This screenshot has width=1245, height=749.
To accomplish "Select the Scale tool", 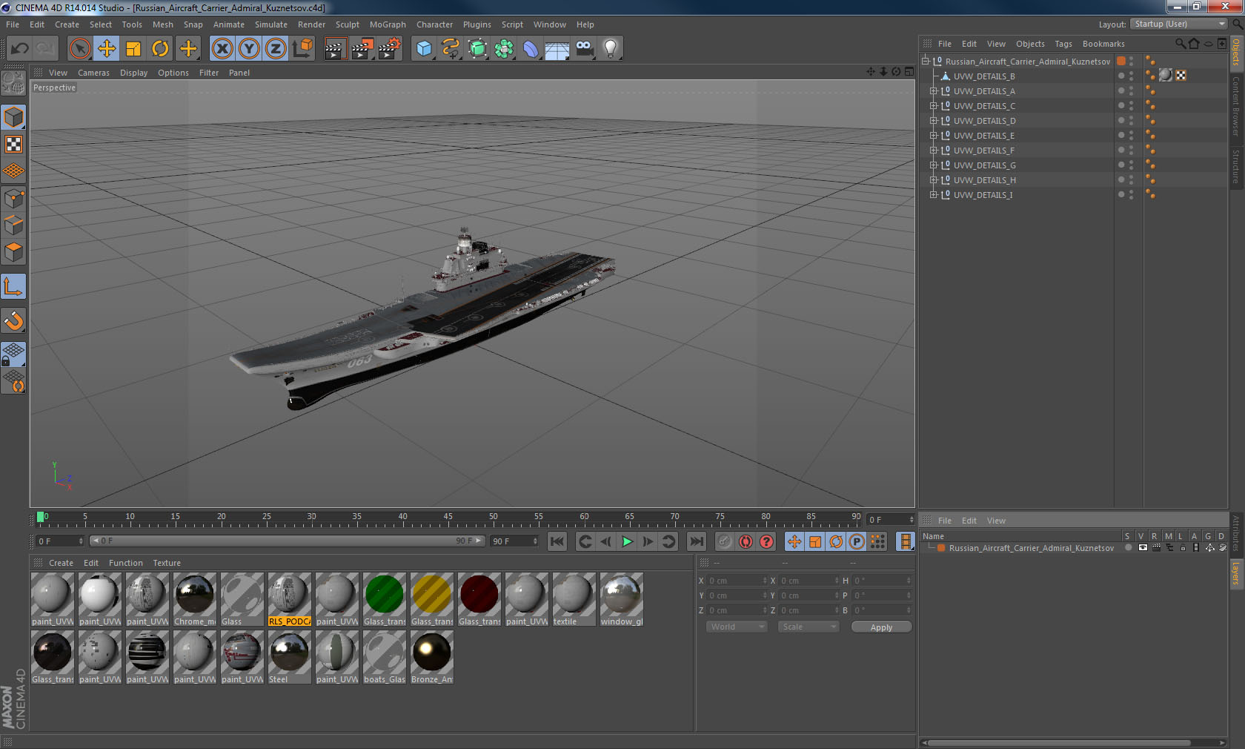I will point(133,49).
